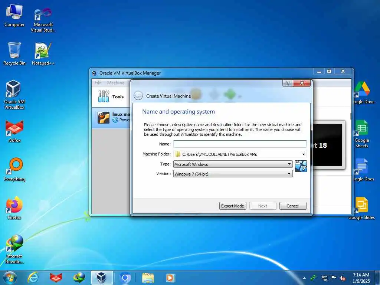Click the help question mark button

(288, 83)
